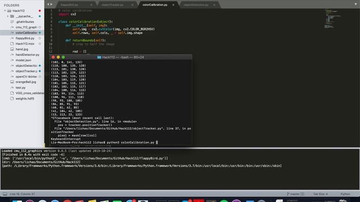Open the Tab Size: 4 menu

coord(321,194)
